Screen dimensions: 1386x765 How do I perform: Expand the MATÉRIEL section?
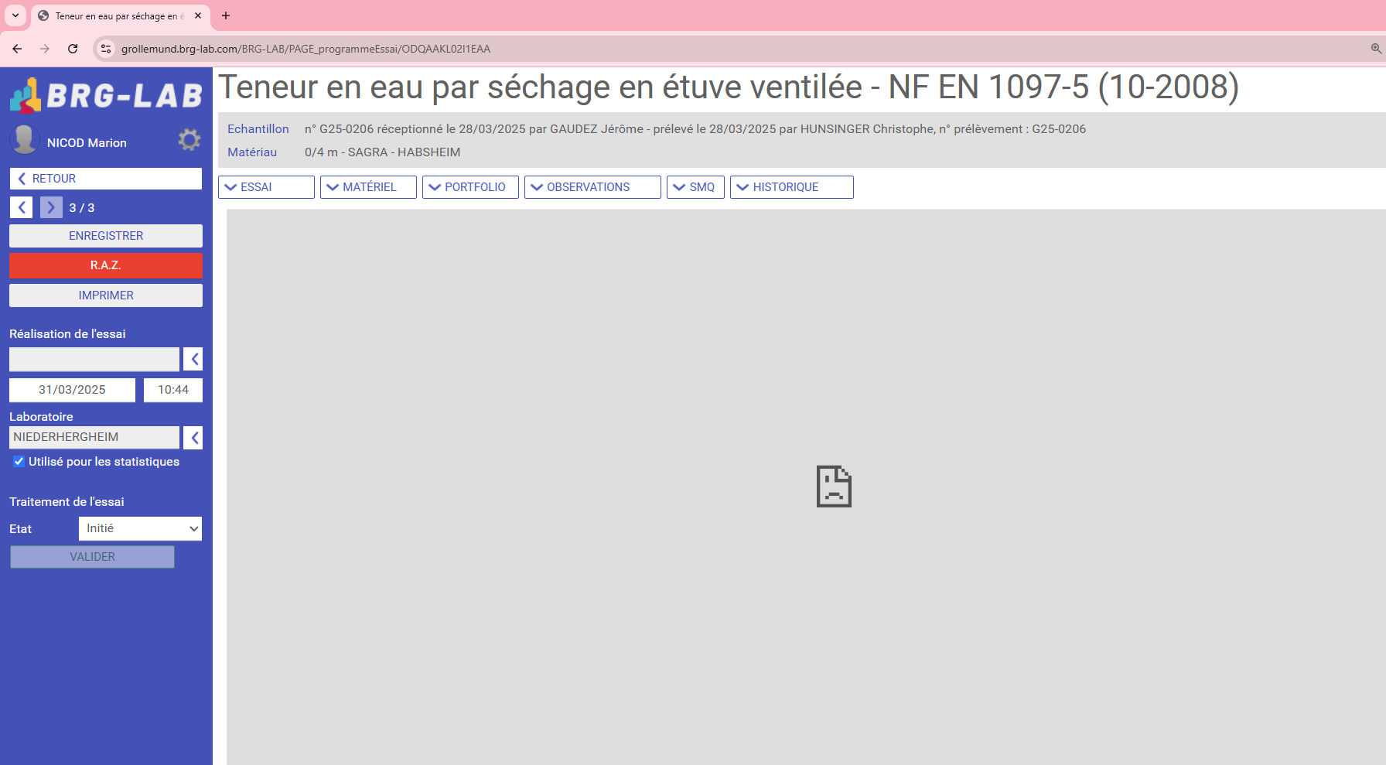pos(368,187)
